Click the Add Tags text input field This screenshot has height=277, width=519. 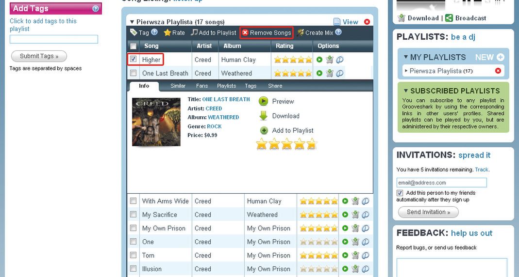pyautogui.click(x=54, y=39)
